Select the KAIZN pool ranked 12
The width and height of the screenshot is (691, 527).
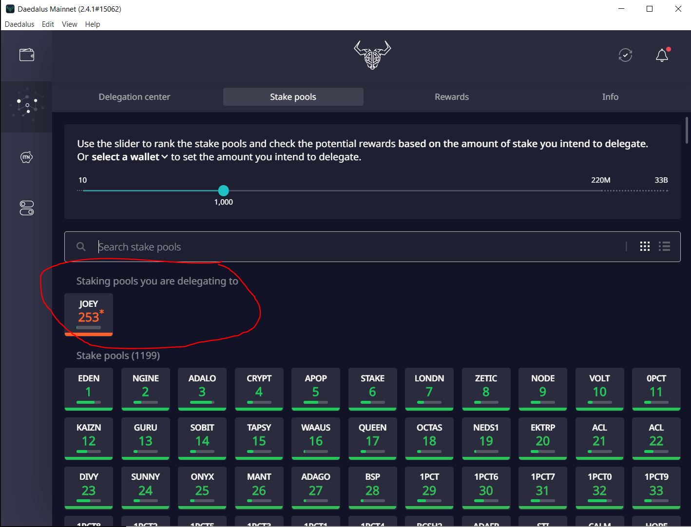tap(89, 438)
